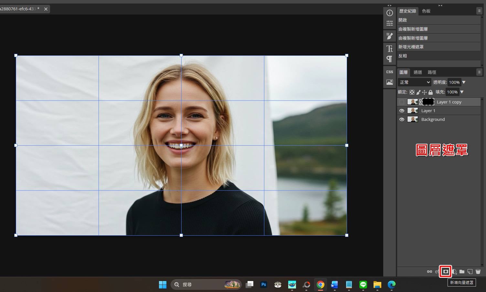Select the 新增光柵遮罩 history state
The image size is (486, 292).
pos(411,47)
